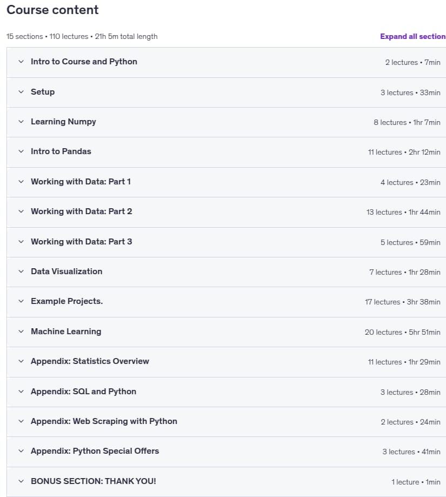Viewport: 446px width, 497px height.
Task: Click chevron next to Example Projects
Action: pyautogui.click(x=21, y=301)
